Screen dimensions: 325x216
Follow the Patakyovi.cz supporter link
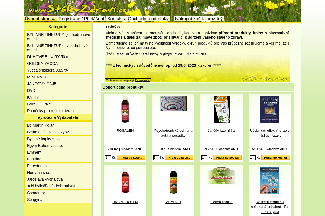(142, 80)
